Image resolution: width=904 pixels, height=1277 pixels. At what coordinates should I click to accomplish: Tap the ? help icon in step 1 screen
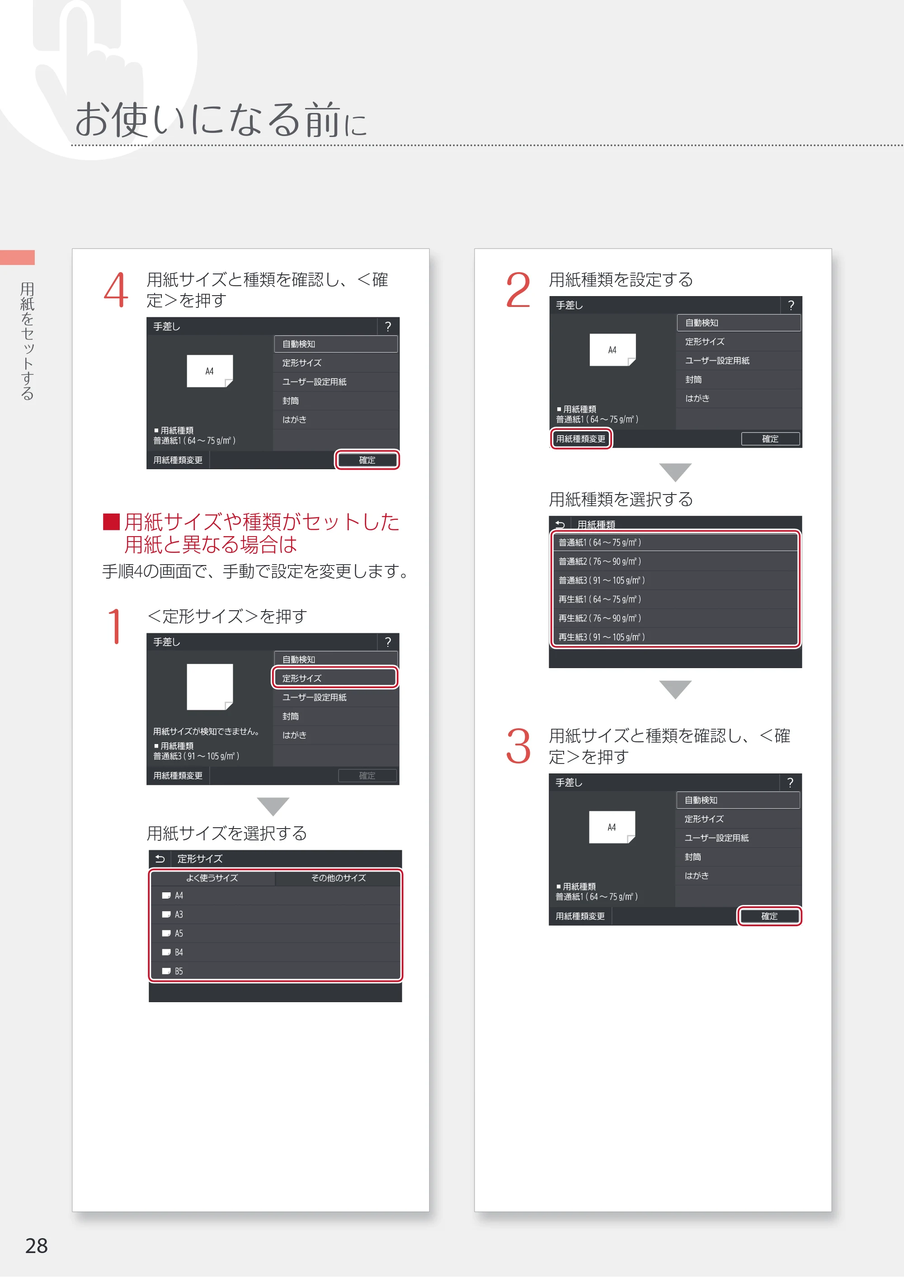coord(388,642)
